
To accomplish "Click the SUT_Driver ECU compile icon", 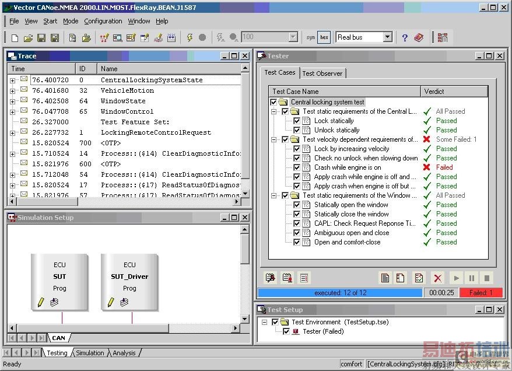I will pyautogui.click(x=124, y=302).
